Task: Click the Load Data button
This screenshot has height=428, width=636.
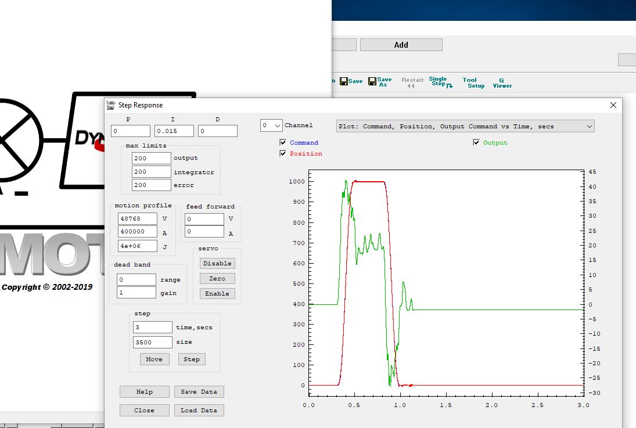Action: (x=199, y=410)
